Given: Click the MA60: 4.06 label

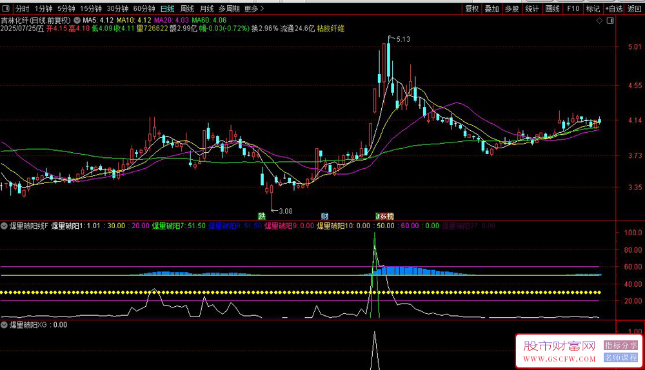Looking at the screenshot, I should tap(209, 20).
